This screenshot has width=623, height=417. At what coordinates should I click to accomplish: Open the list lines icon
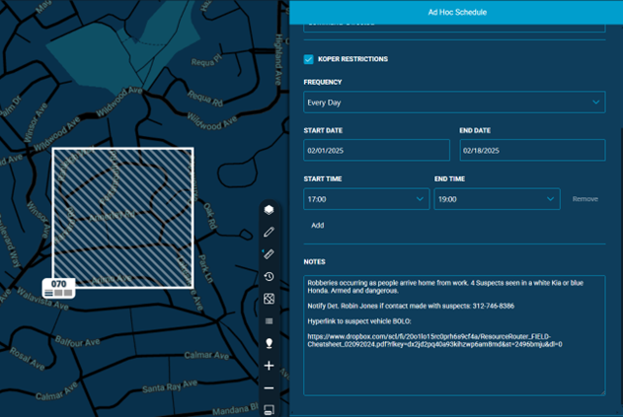(269, 321)
